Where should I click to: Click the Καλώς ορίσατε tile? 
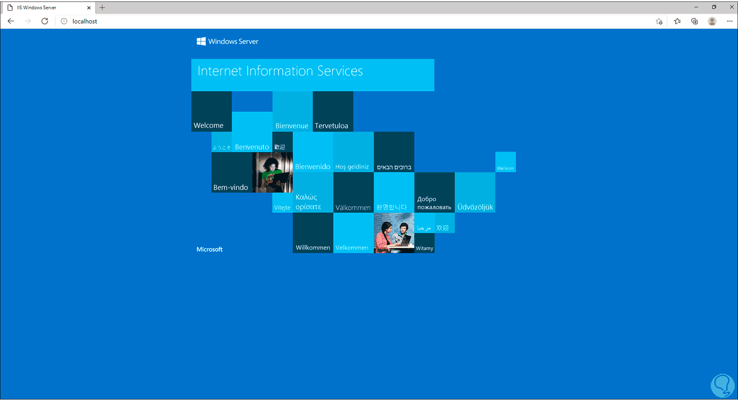(x=313, y=192)
